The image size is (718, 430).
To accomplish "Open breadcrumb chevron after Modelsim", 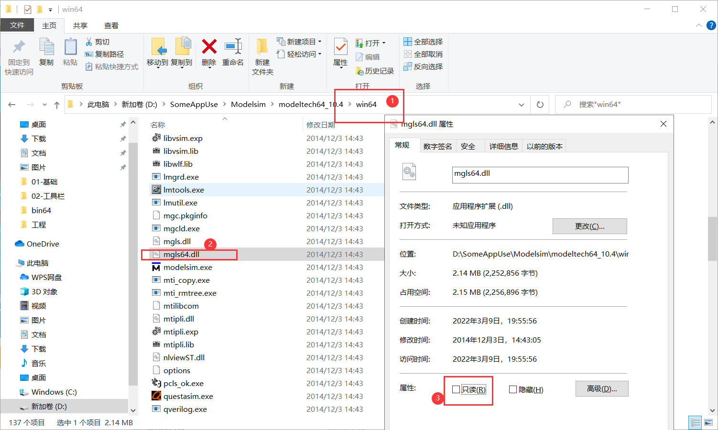I will tap(272, 105).
